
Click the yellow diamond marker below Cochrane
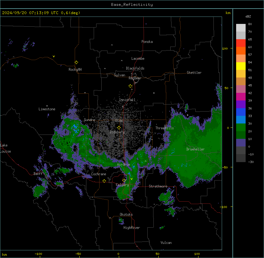(x=104, y=181)
